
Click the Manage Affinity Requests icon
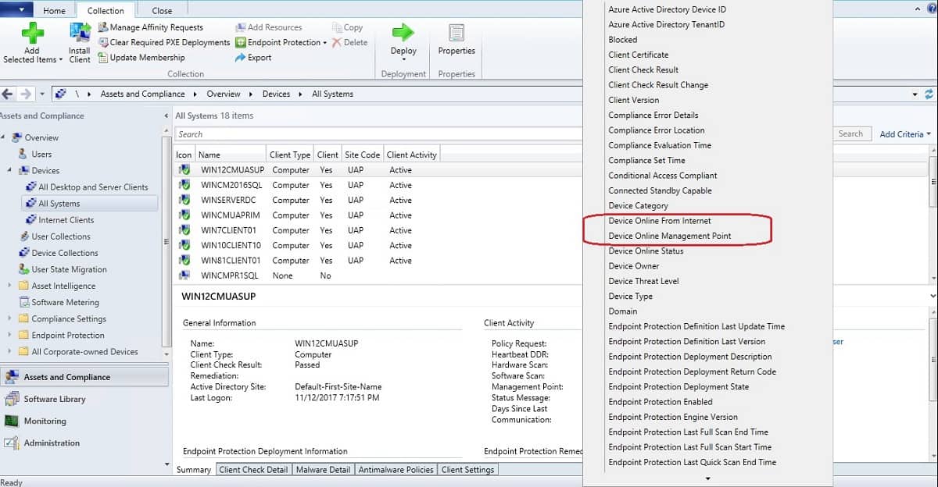coord(104,27)
